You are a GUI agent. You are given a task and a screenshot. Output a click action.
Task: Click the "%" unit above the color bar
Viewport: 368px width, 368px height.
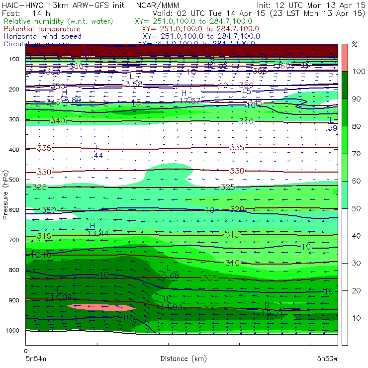355,44
